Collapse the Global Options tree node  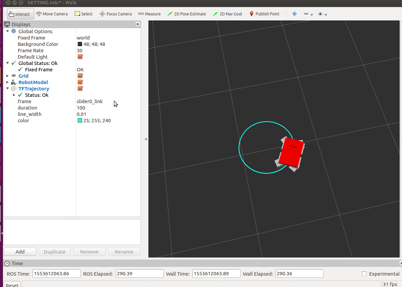tap(7, 31)
